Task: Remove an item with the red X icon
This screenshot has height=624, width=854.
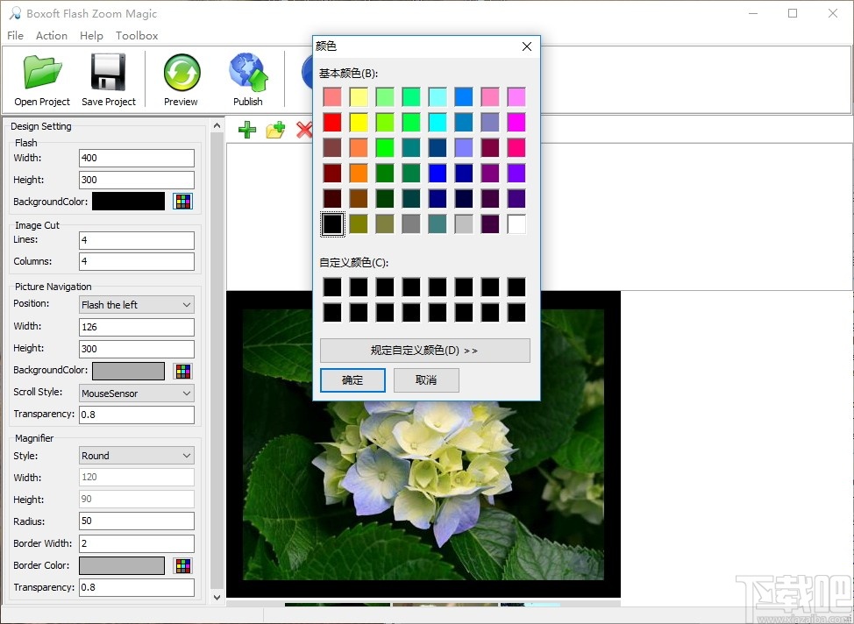Action: (x=304, y=130)
